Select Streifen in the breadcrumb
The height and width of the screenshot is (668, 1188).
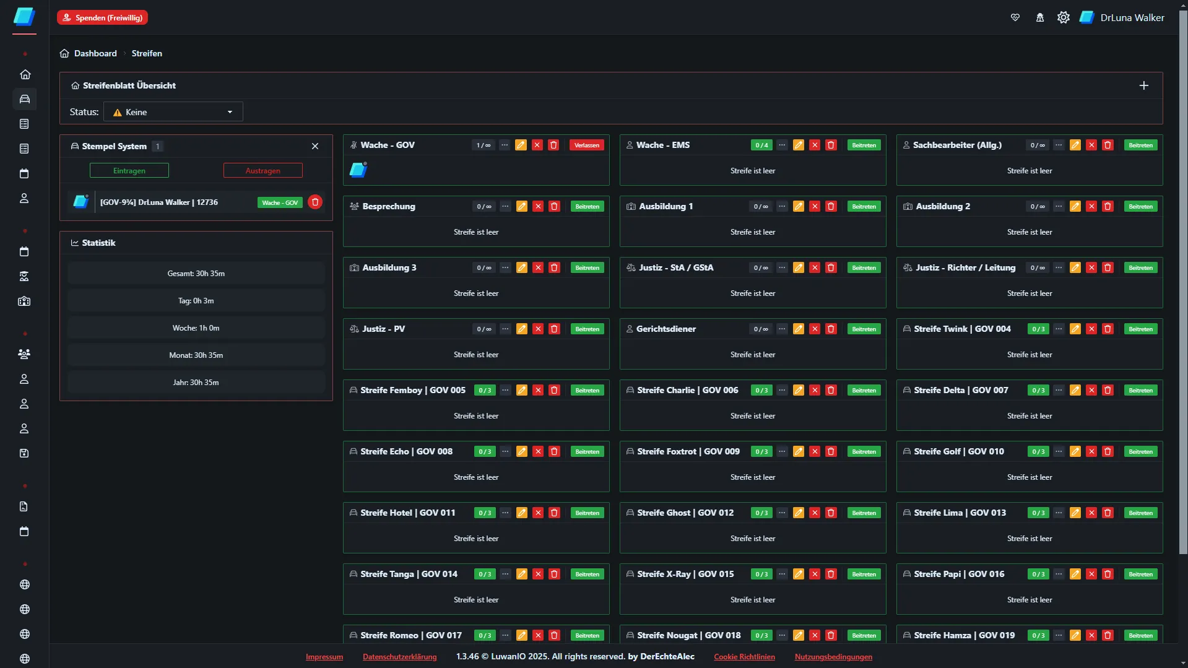(x=147, y=53)
